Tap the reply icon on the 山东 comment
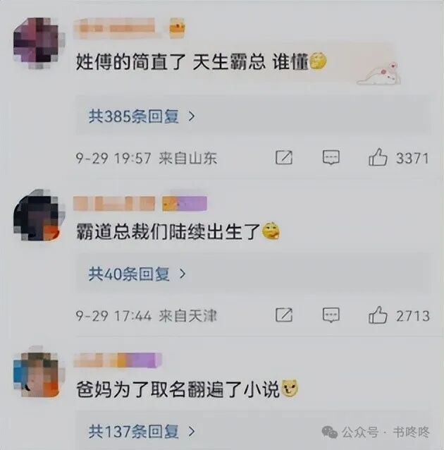444x450 pixels. (x=331, y=157)
